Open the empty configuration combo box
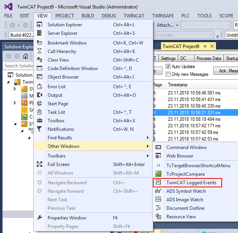This screenshot has width=238, height=233. 206,25
